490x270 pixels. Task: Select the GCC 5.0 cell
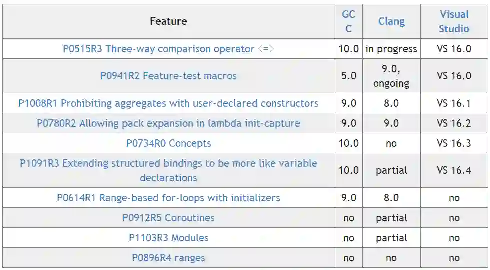(x=348, y=76)
